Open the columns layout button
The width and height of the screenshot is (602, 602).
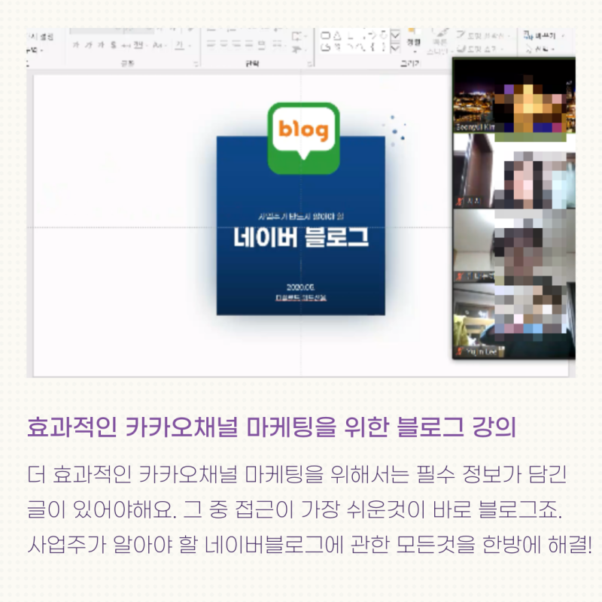click(x=278, y=44)
